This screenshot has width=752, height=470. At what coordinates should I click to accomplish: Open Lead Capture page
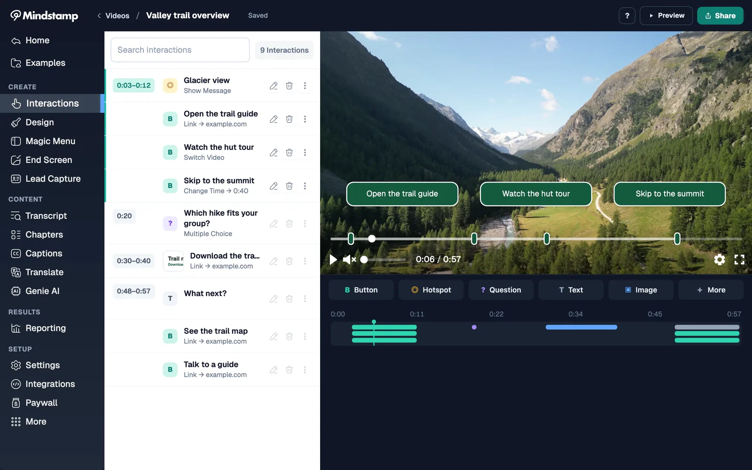52,179
